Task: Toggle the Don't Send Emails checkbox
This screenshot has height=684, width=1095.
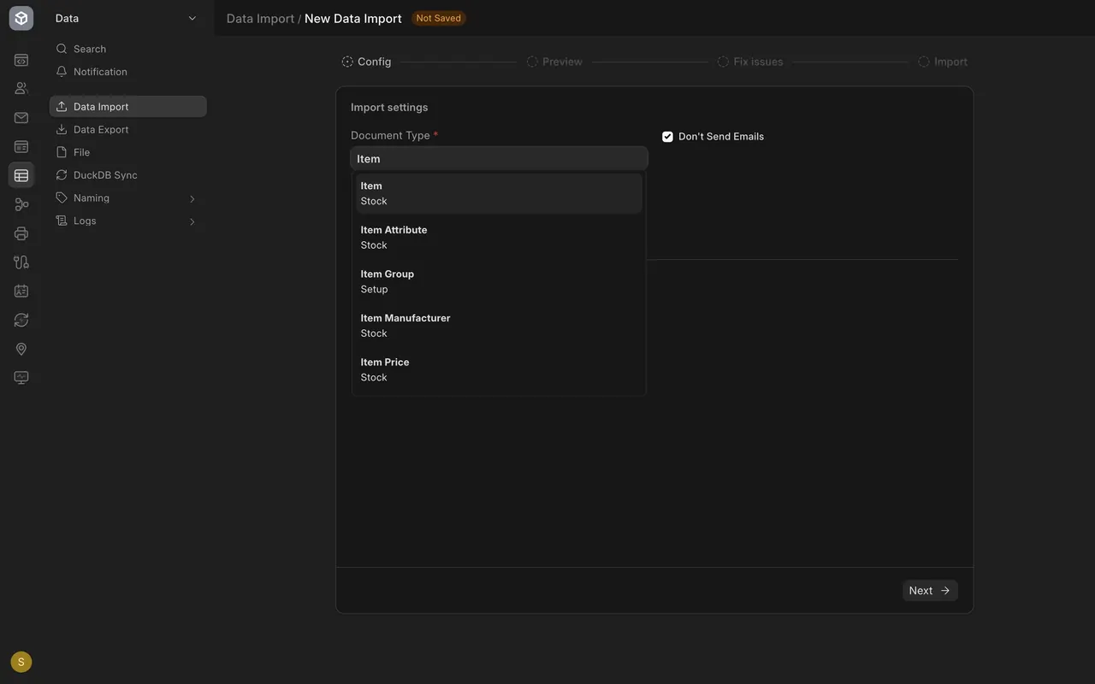Action: coord(667,137)
